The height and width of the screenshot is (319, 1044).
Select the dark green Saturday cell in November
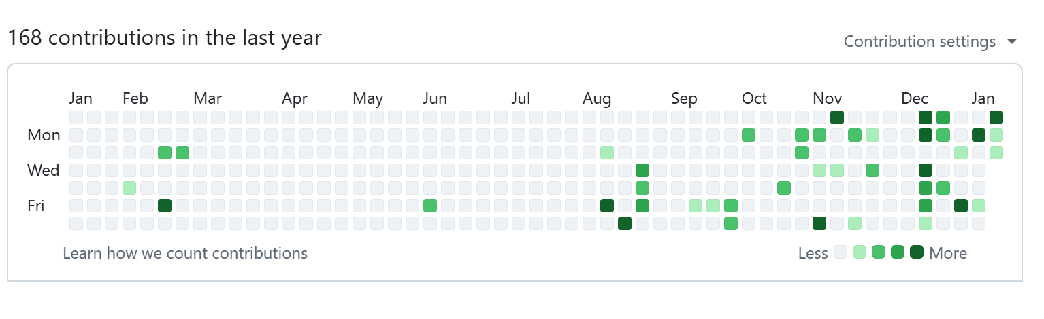819,223
